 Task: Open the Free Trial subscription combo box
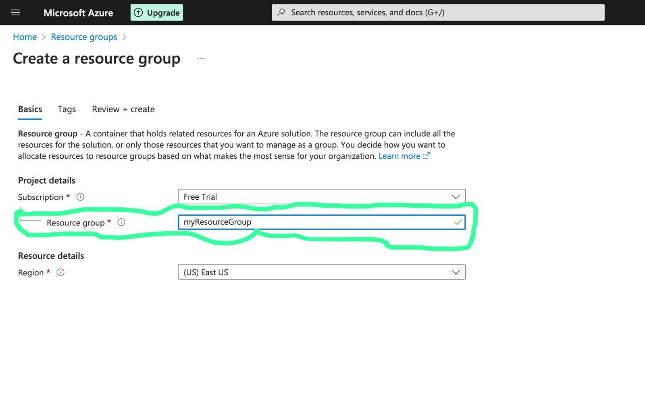tap(322, 197)
